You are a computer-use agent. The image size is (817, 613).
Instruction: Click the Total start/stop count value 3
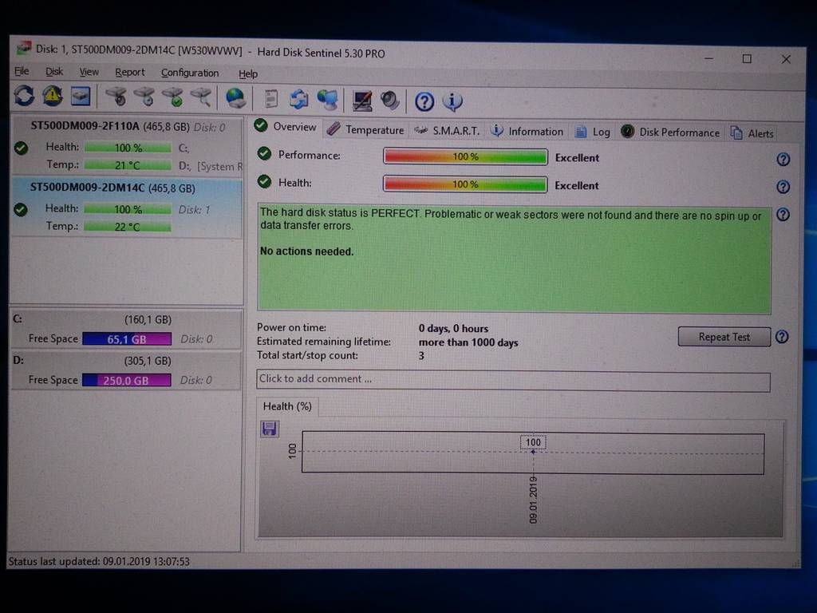421,355
